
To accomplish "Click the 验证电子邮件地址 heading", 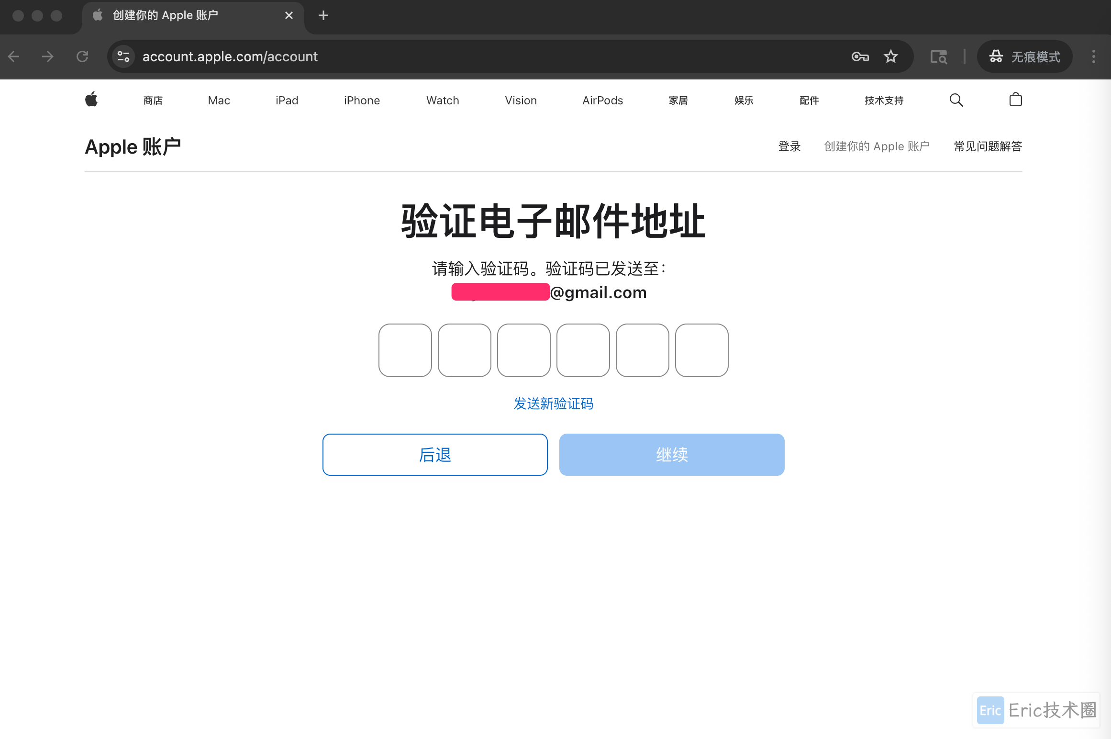I will (554, 221).
